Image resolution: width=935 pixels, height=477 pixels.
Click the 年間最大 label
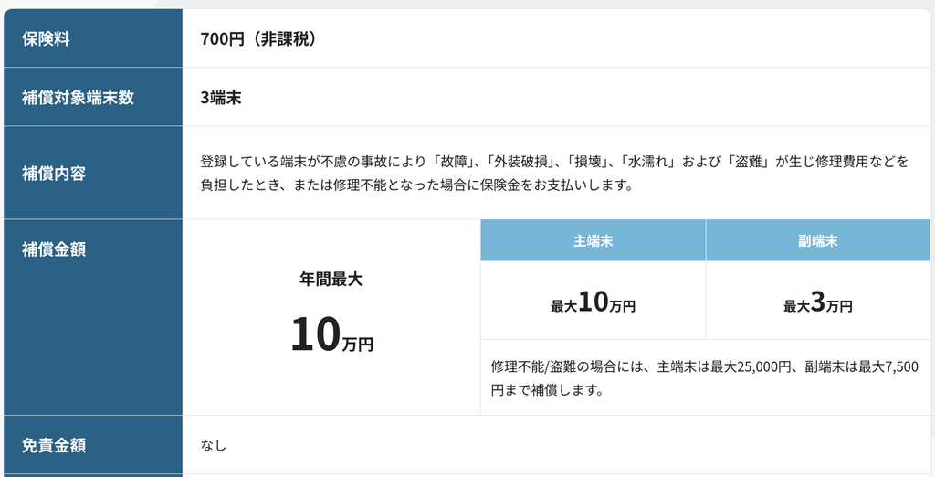331,280
